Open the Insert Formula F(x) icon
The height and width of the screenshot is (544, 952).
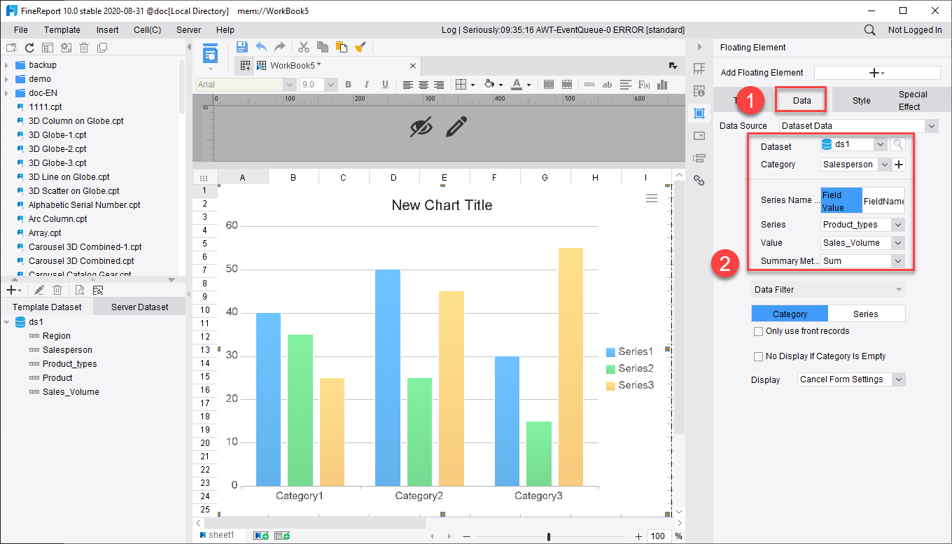pyautogui.click(x=643, y=84)
